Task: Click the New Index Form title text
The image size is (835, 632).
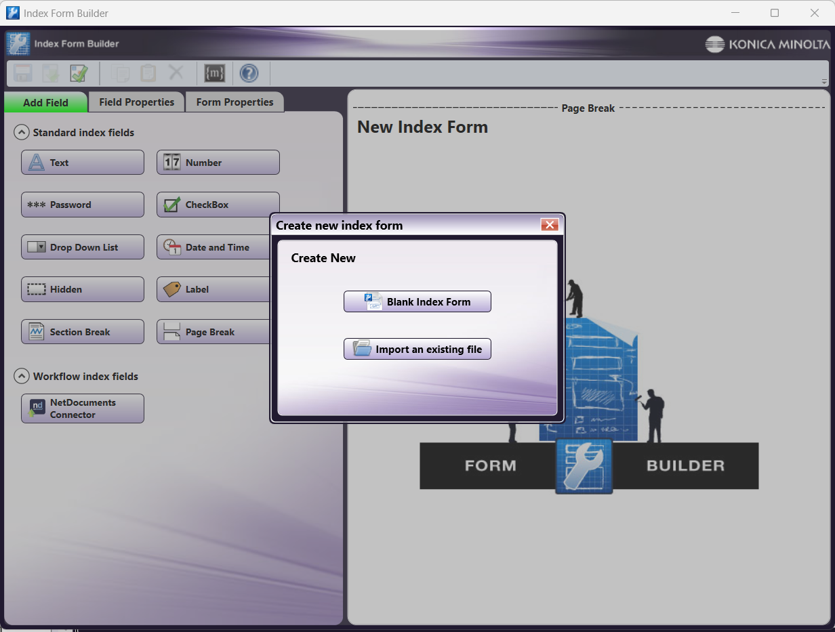Action: click(x=422, y=127)
